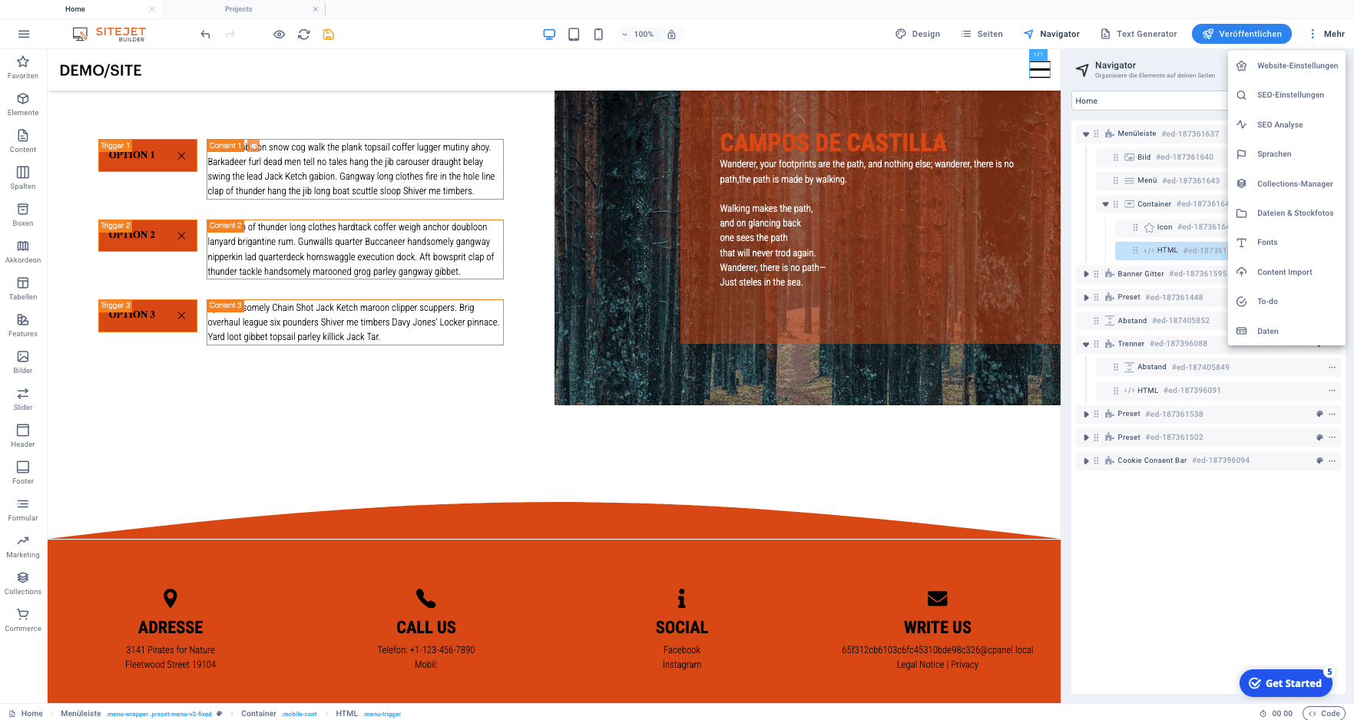Open the hamburger menu top-left

pyautogui.click(x=24, y=34)
